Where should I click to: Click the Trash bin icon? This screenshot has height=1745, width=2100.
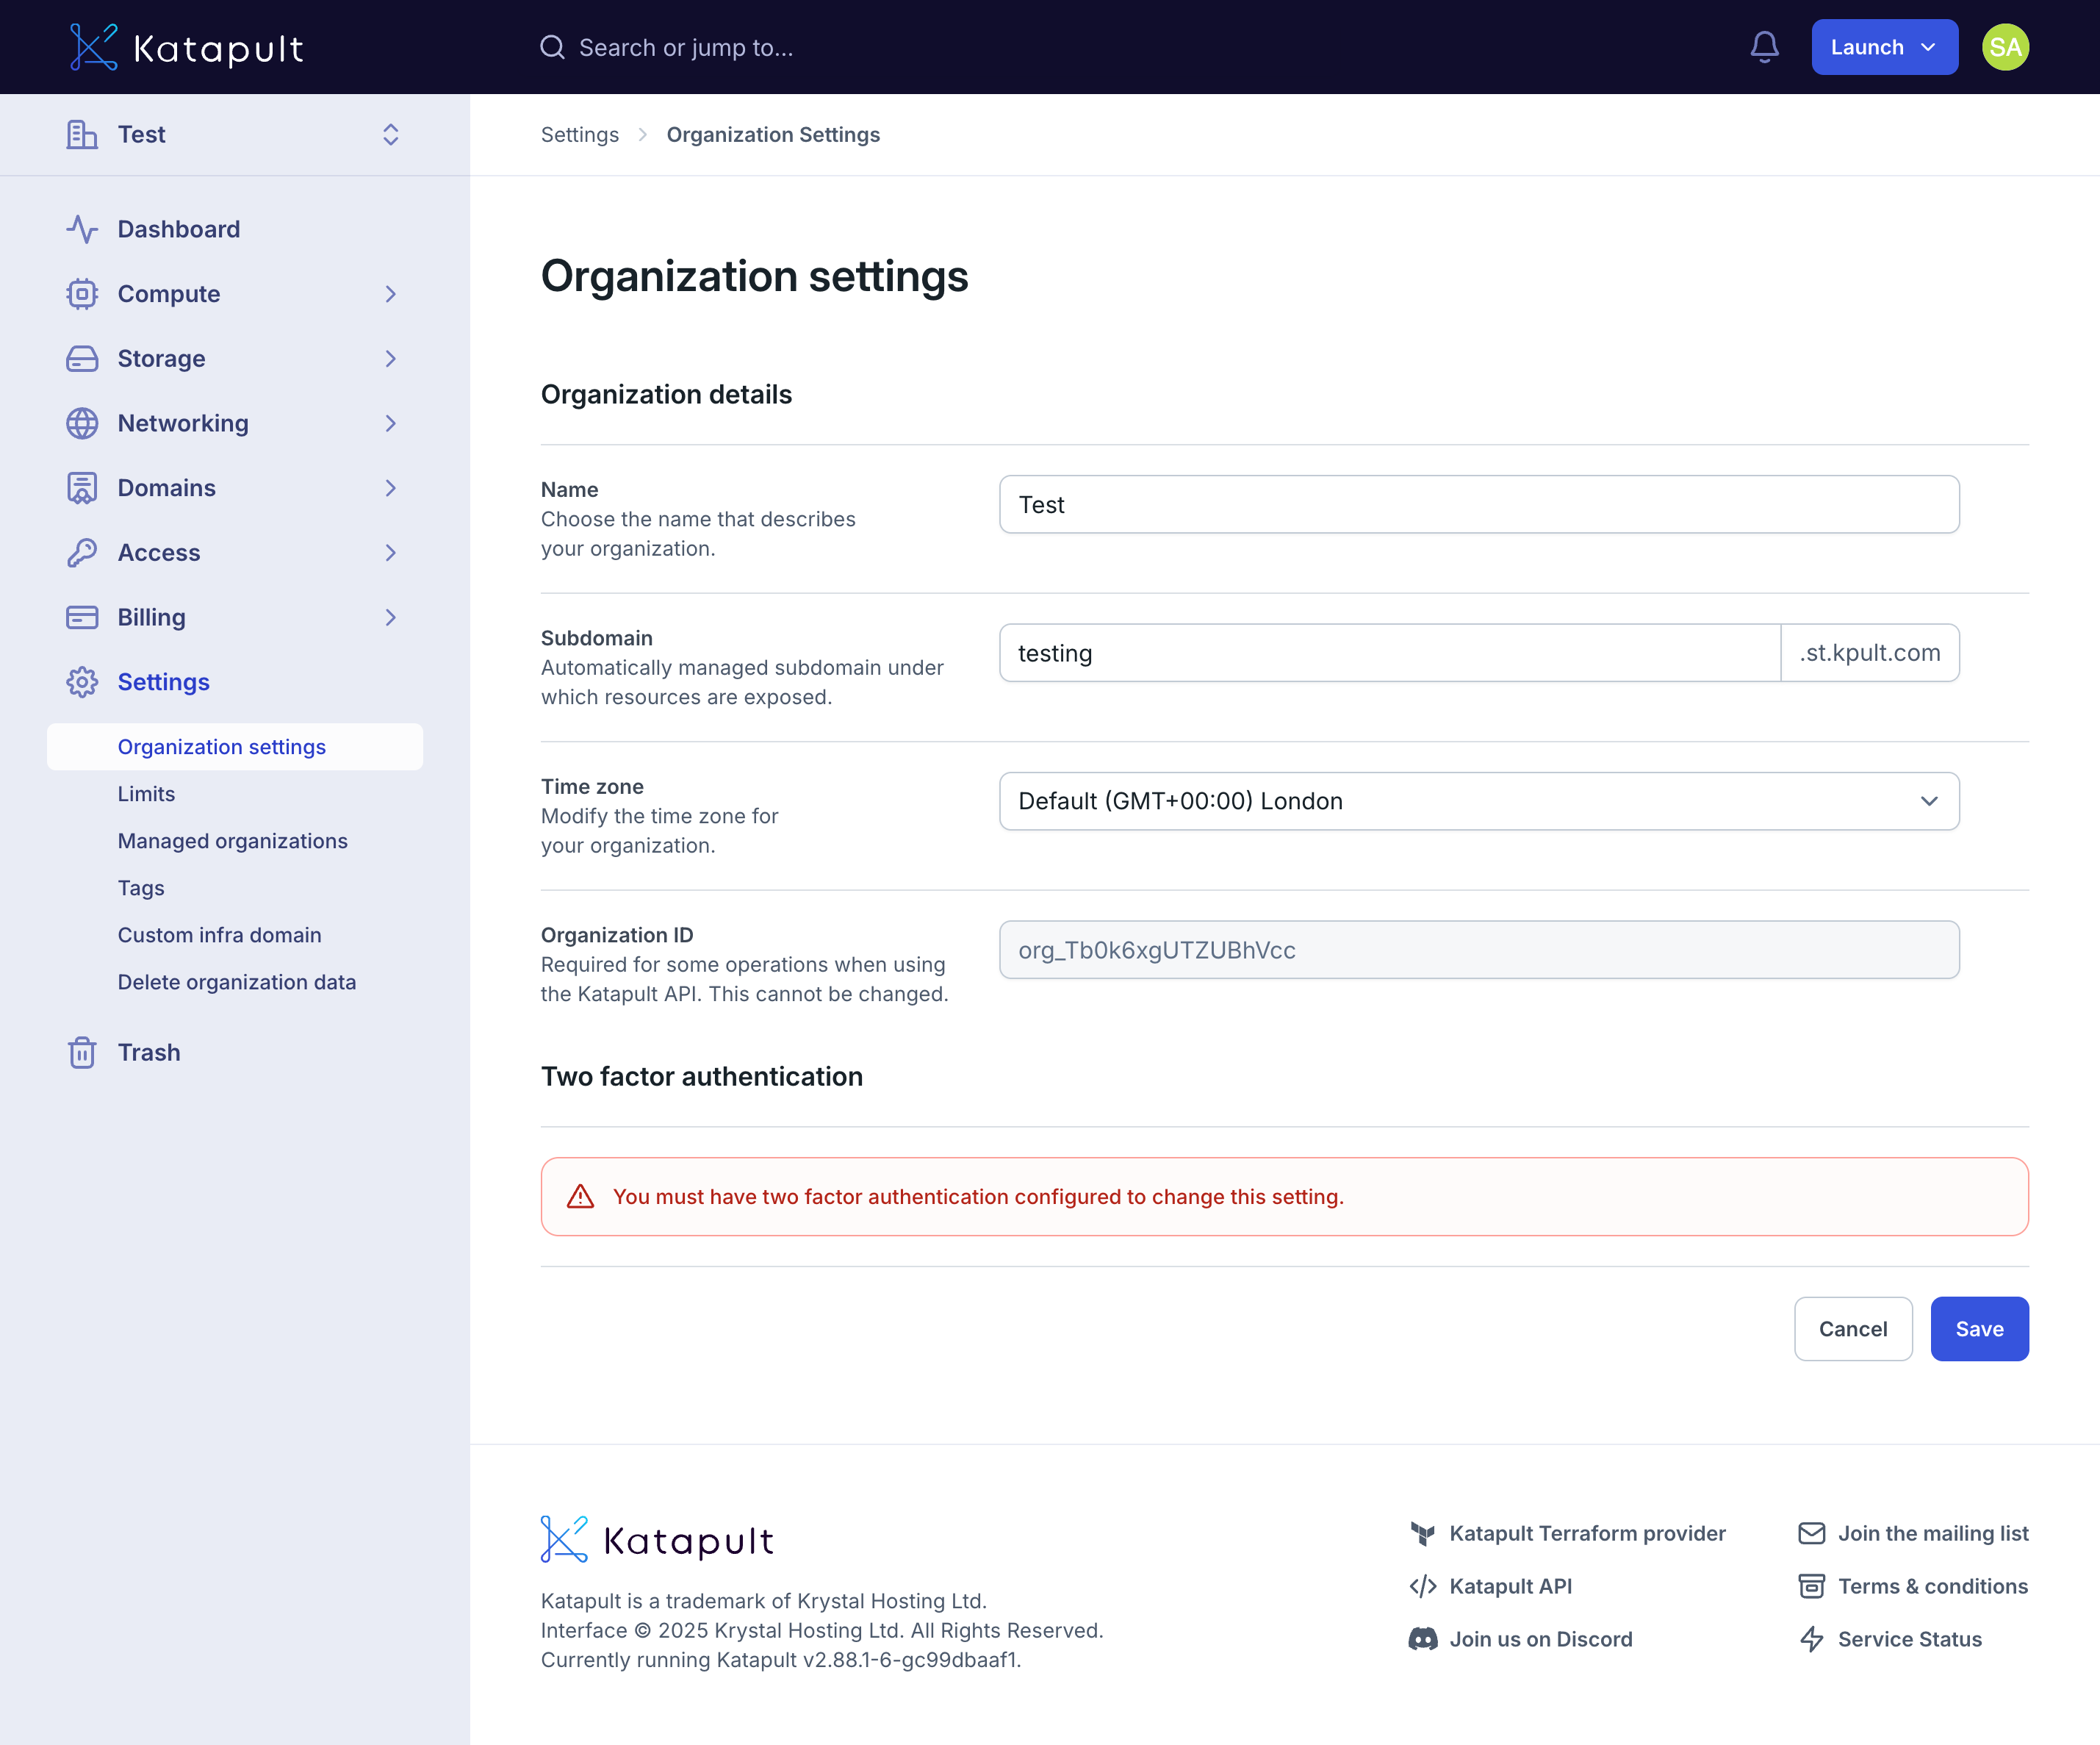coord(82,1053)
